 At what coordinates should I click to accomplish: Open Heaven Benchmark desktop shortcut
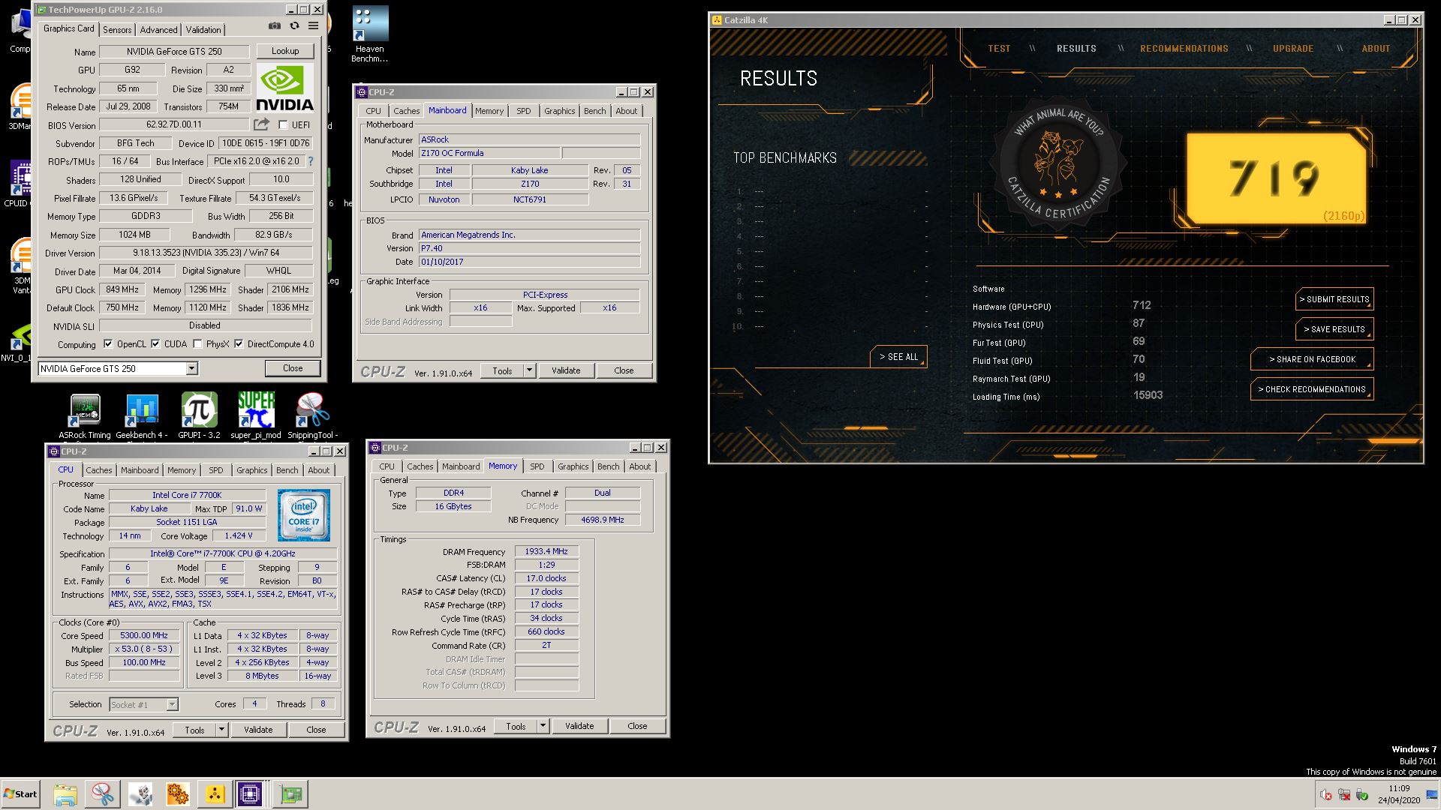pyautogui.click(x=370, y=34)
